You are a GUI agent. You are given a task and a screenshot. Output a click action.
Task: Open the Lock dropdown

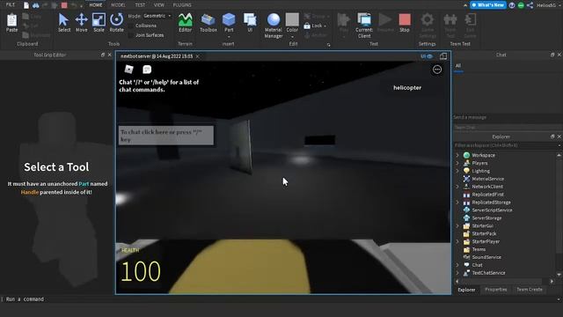315,26
